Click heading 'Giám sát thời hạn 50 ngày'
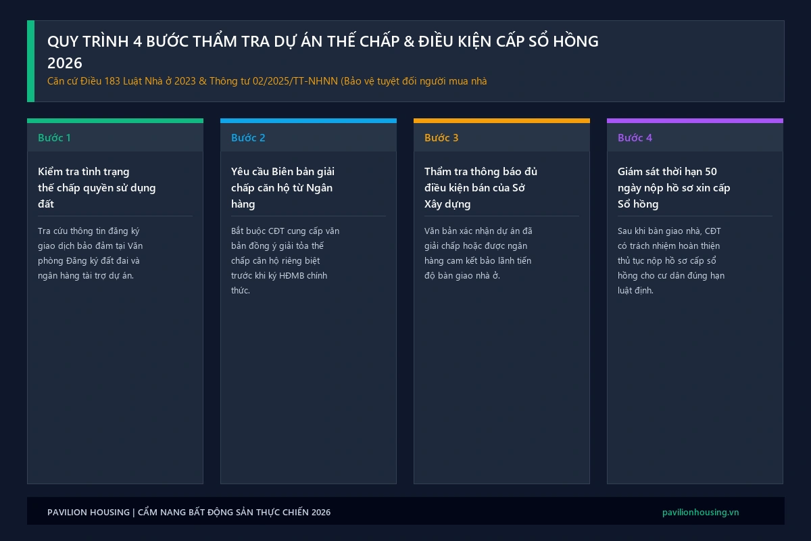 coord(674,187)
